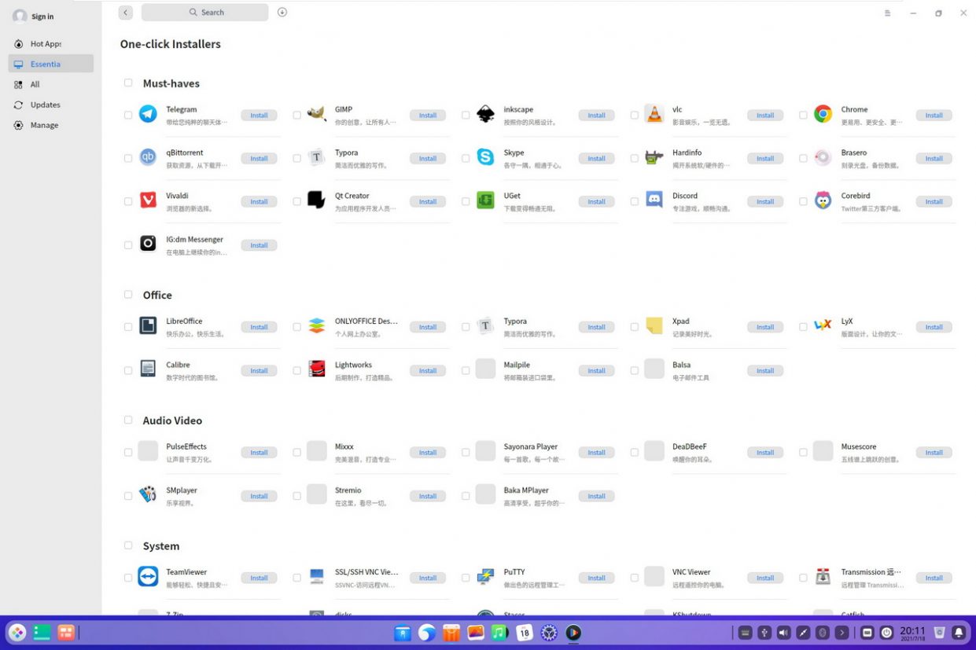Switch to the Hot Apps section
Image resolution: width=976 pixels, height=650 pixels.
pyautogui.click(x=46, y=44)
